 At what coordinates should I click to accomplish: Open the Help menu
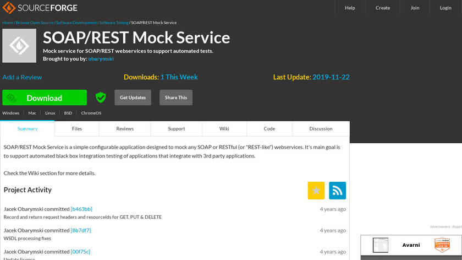350,8
